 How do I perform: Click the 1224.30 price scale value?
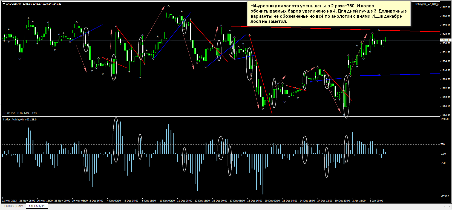[446, 61]
